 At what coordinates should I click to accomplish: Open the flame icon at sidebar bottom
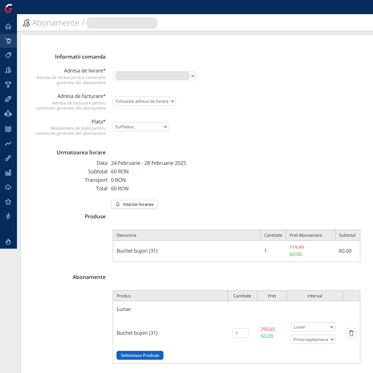coord(8,242)
